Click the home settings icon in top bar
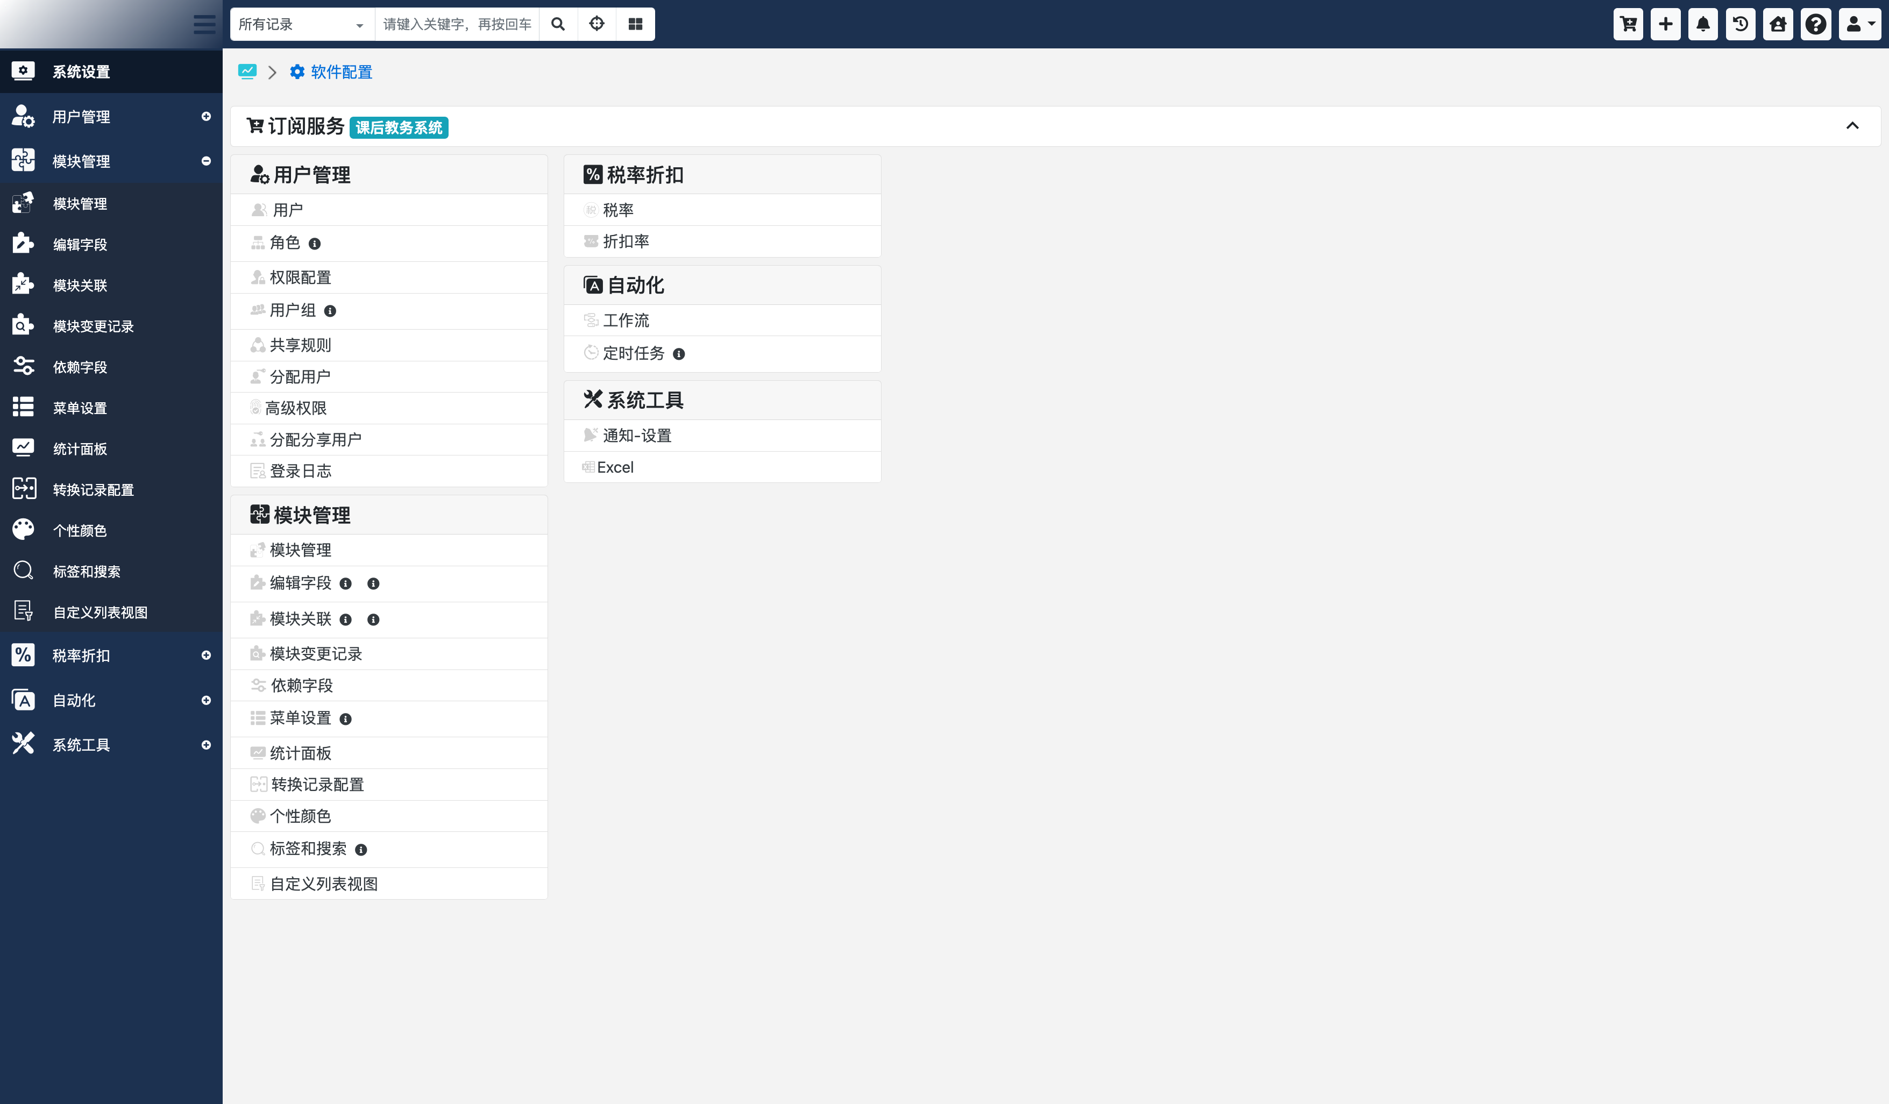The width and height of the screenshot is (1889, 1104). (x=1777, y=24)
